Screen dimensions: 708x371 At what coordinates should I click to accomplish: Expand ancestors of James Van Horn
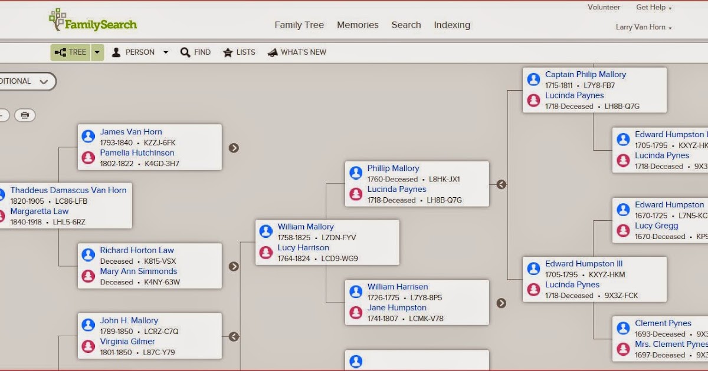(x=234, y=148)
